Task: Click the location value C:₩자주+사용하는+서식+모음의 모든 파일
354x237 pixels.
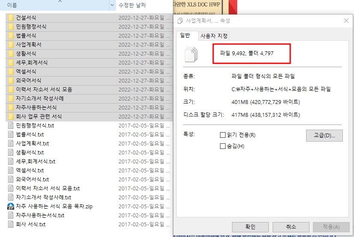Action: coord(281,89)
